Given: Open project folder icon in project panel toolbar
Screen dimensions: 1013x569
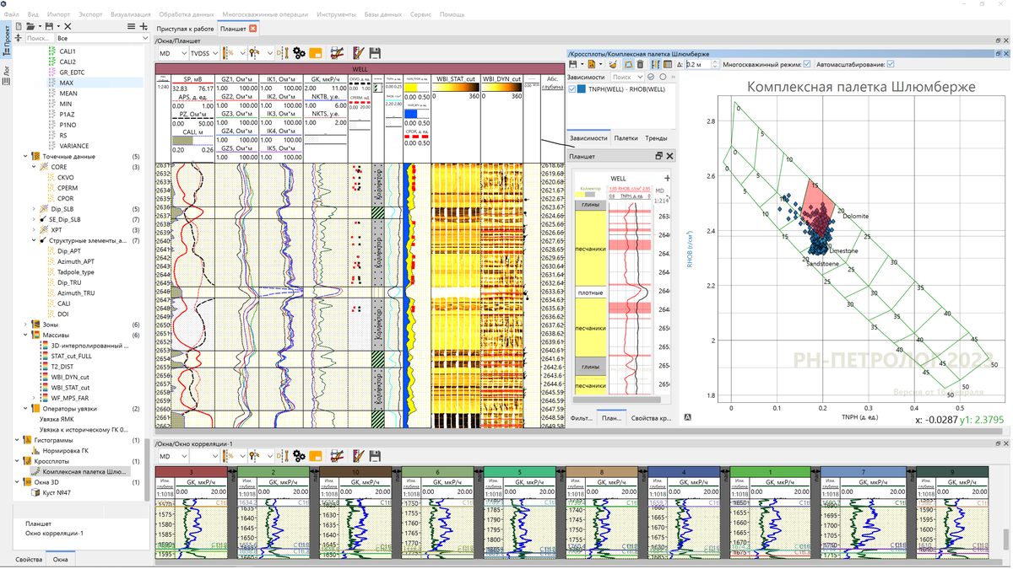Looking at the screenshot, I should click(30, 26).
